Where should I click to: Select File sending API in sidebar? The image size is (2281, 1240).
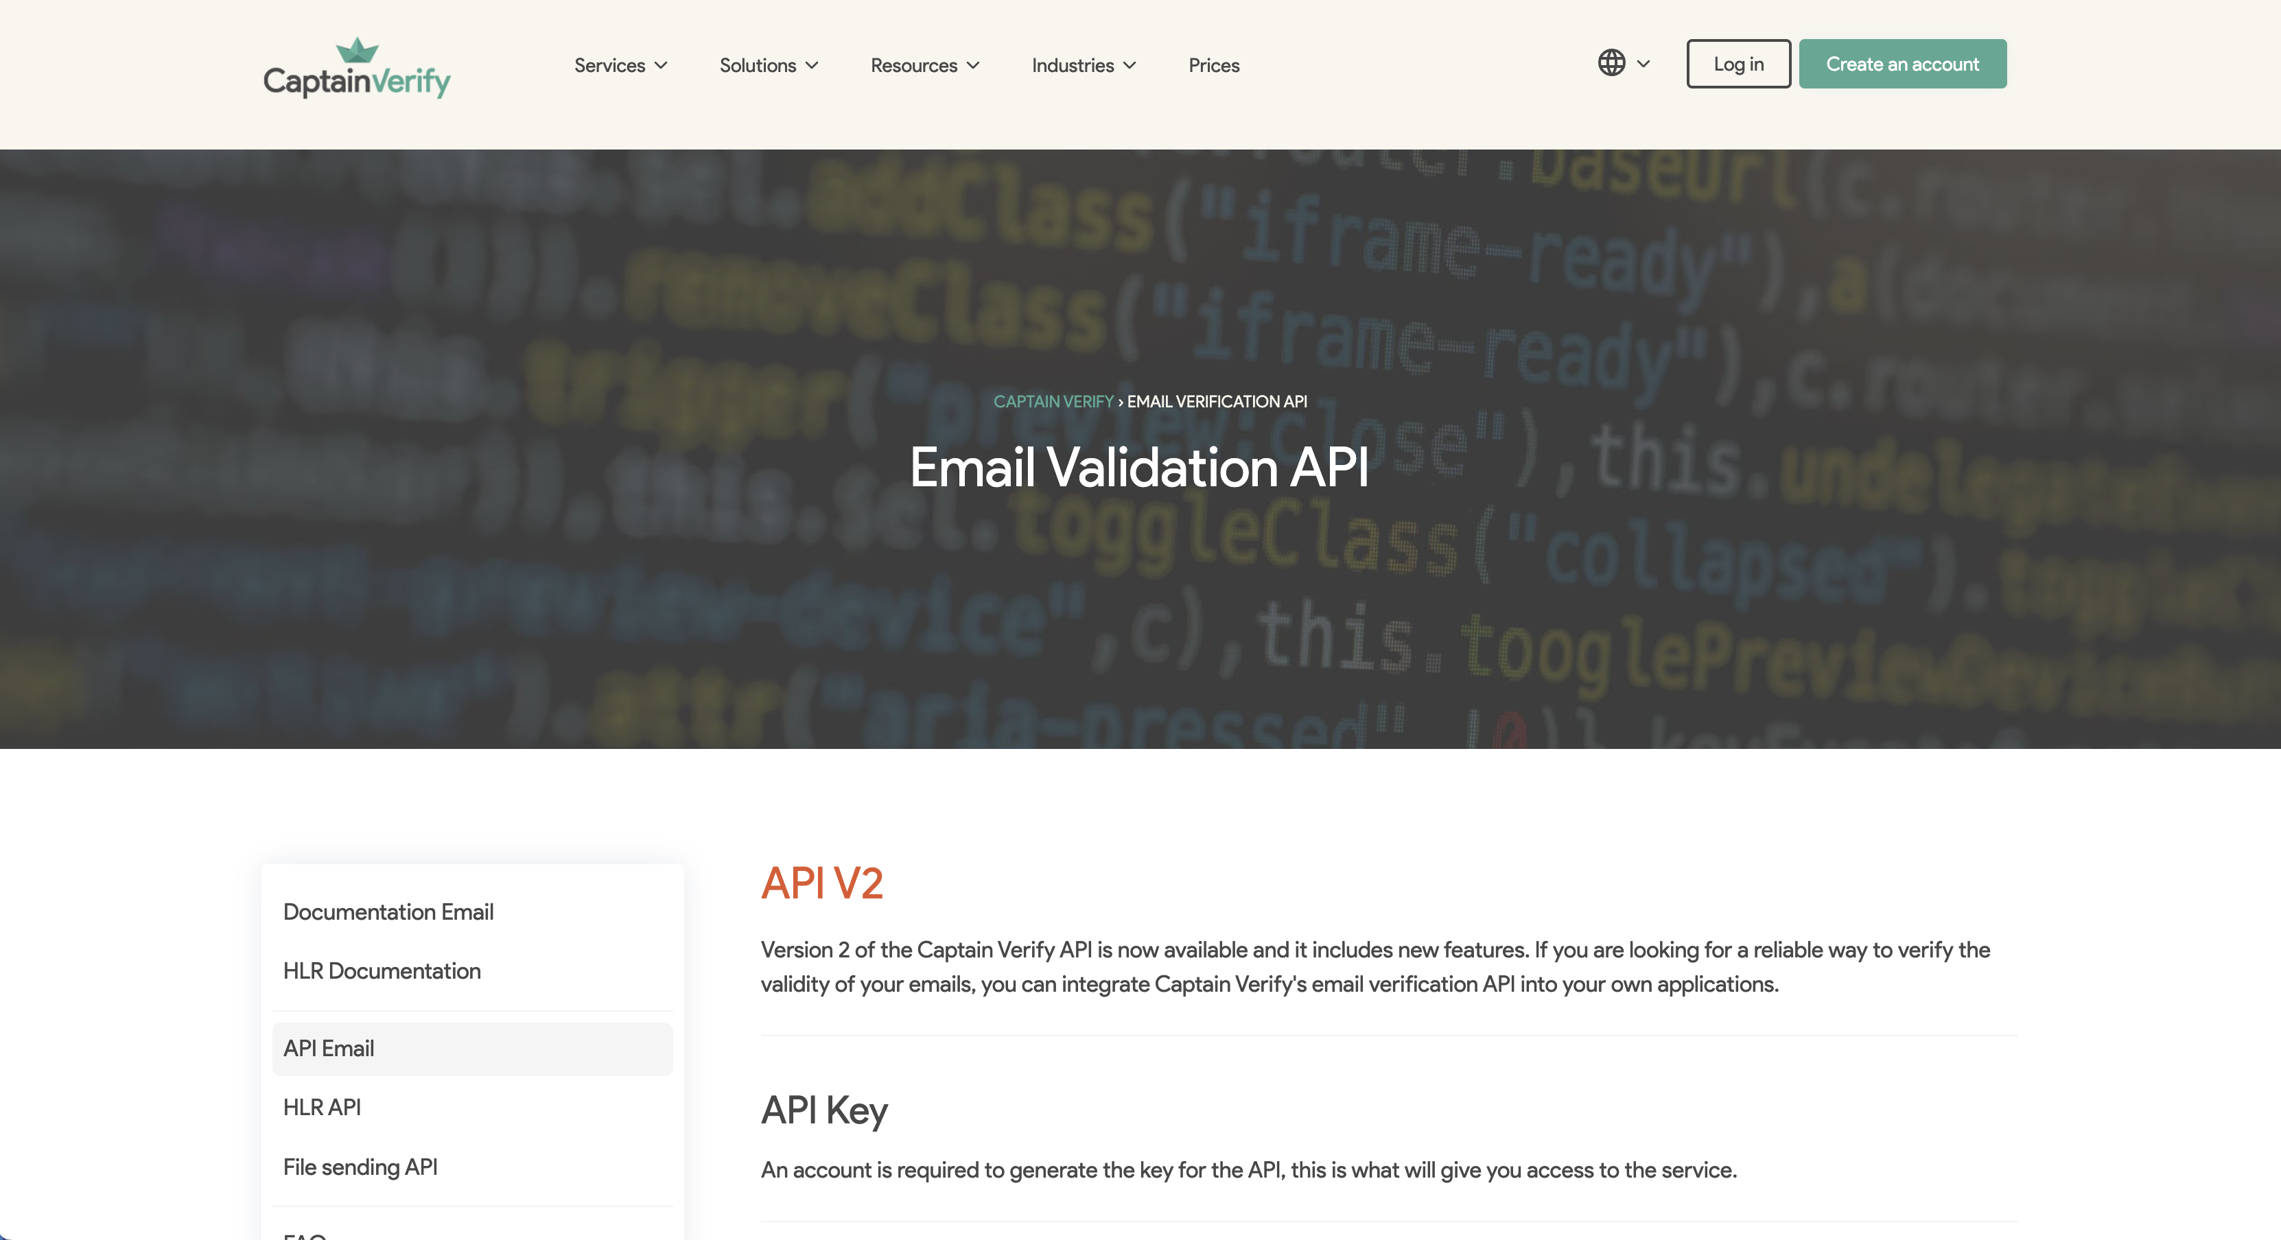click(360, 1167)
